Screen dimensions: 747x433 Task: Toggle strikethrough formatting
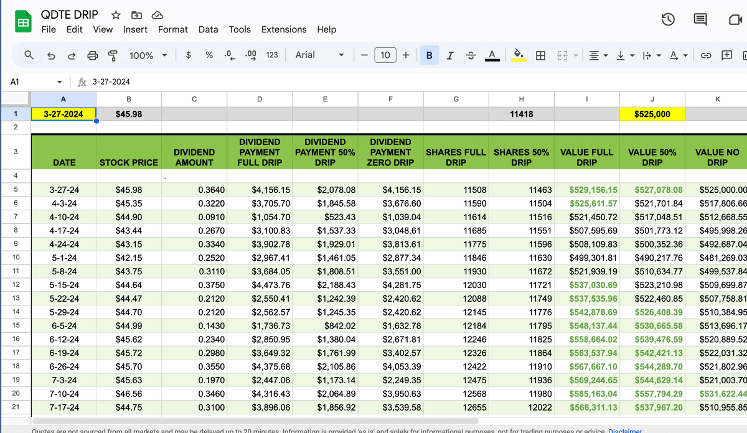tap(471, 55)
